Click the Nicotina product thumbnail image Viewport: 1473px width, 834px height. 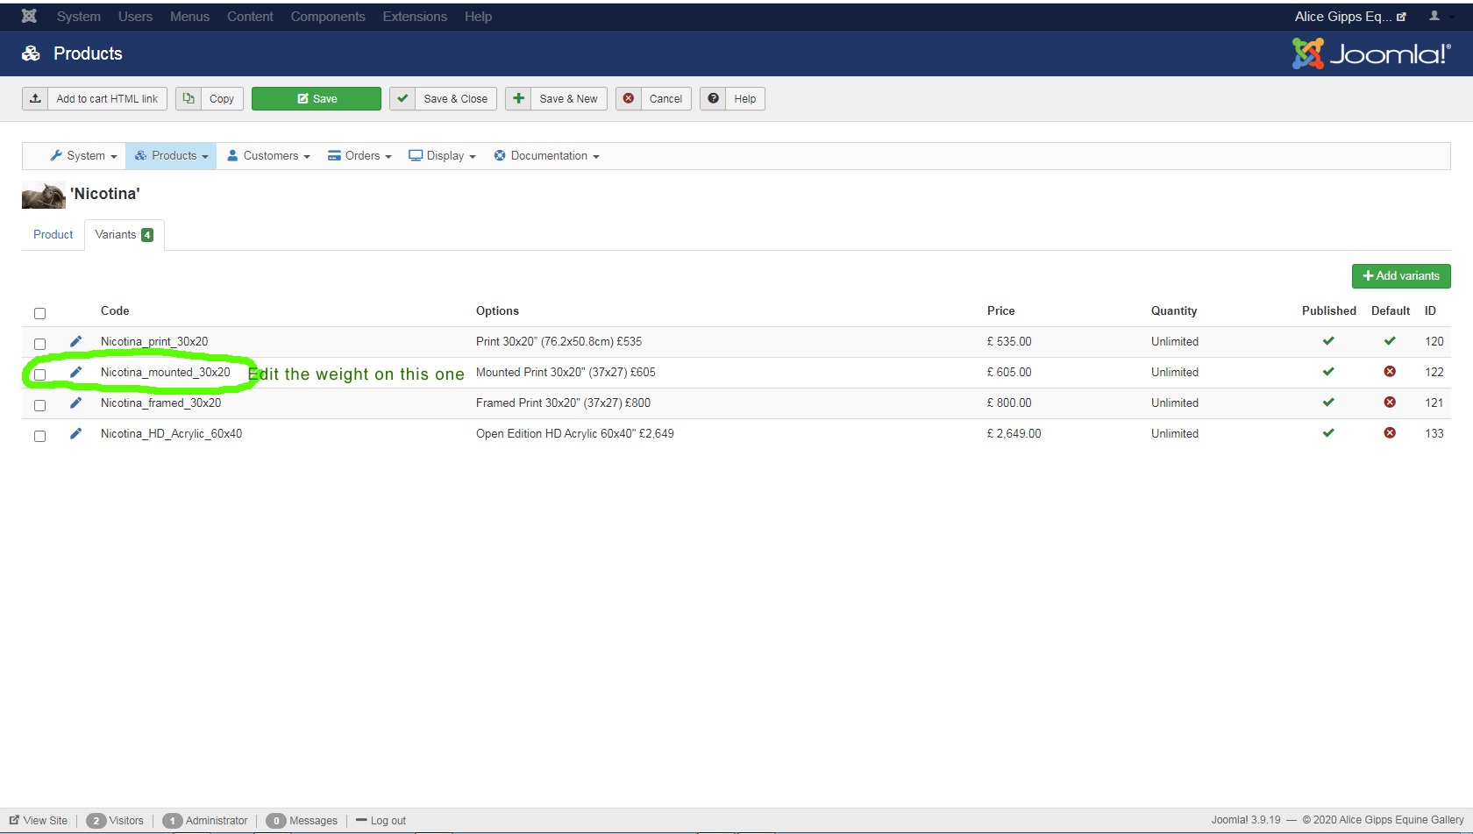point(44,195)
